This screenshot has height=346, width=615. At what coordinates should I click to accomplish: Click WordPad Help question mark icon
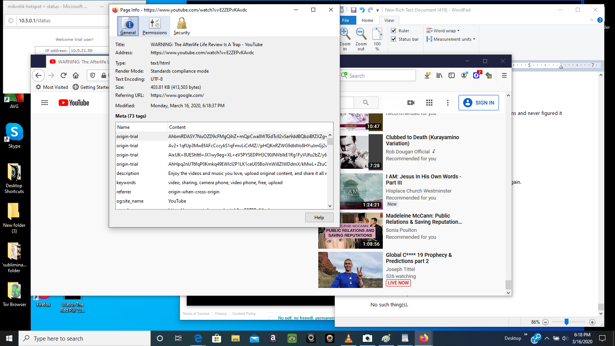point(600,20)
